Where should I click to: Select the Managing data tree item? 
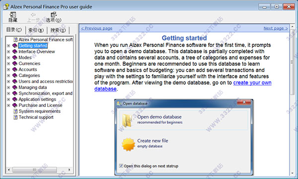pyautogui.click(x=32, y=88)
